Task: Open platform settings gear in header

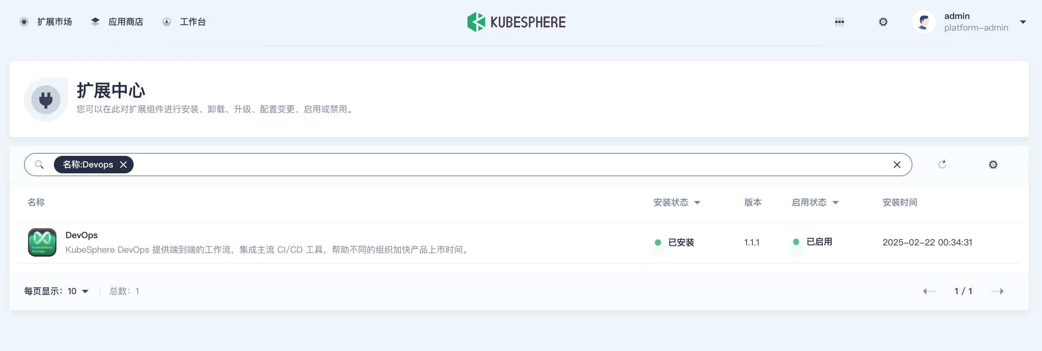Action: coord(883,22)
